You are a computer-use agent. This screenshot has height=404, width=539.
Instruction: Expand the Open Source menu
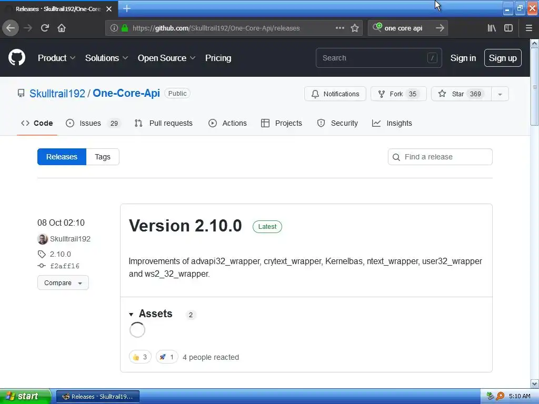pos(166,58)
